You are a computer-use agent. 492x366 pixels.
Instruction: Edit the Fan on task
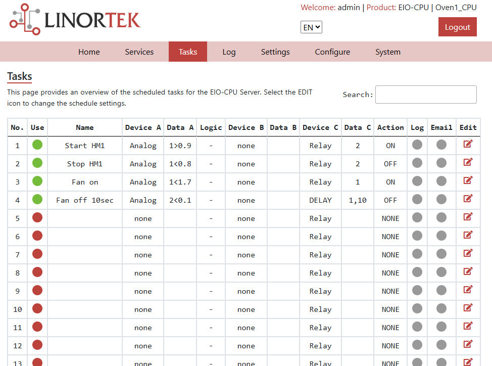468,180
